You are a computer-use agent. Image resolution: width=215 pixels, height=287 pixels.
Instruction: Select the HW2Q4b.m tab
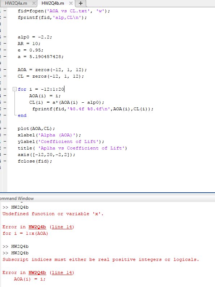(x=53, y=3)
